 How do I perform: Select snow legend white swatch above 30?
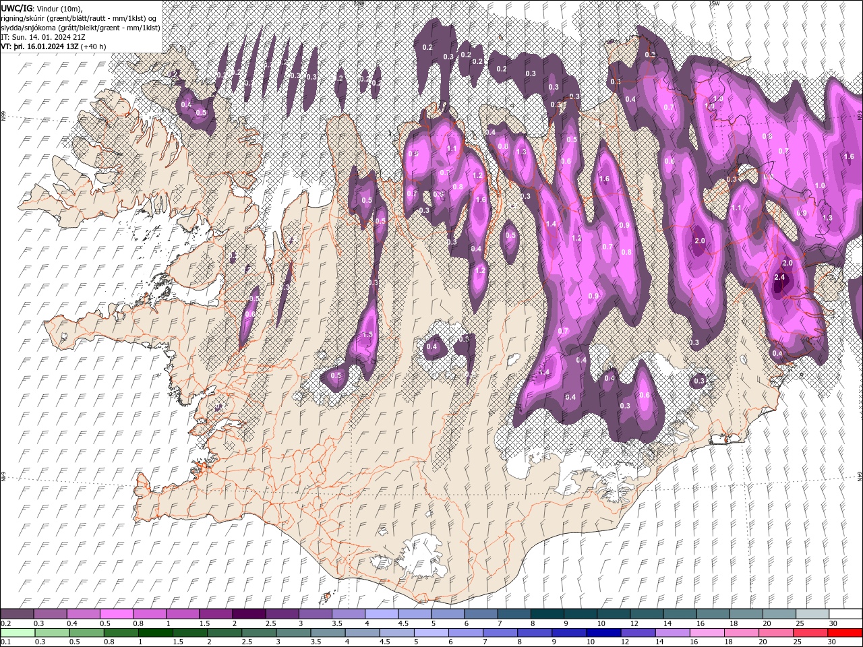tap(845, 614)
